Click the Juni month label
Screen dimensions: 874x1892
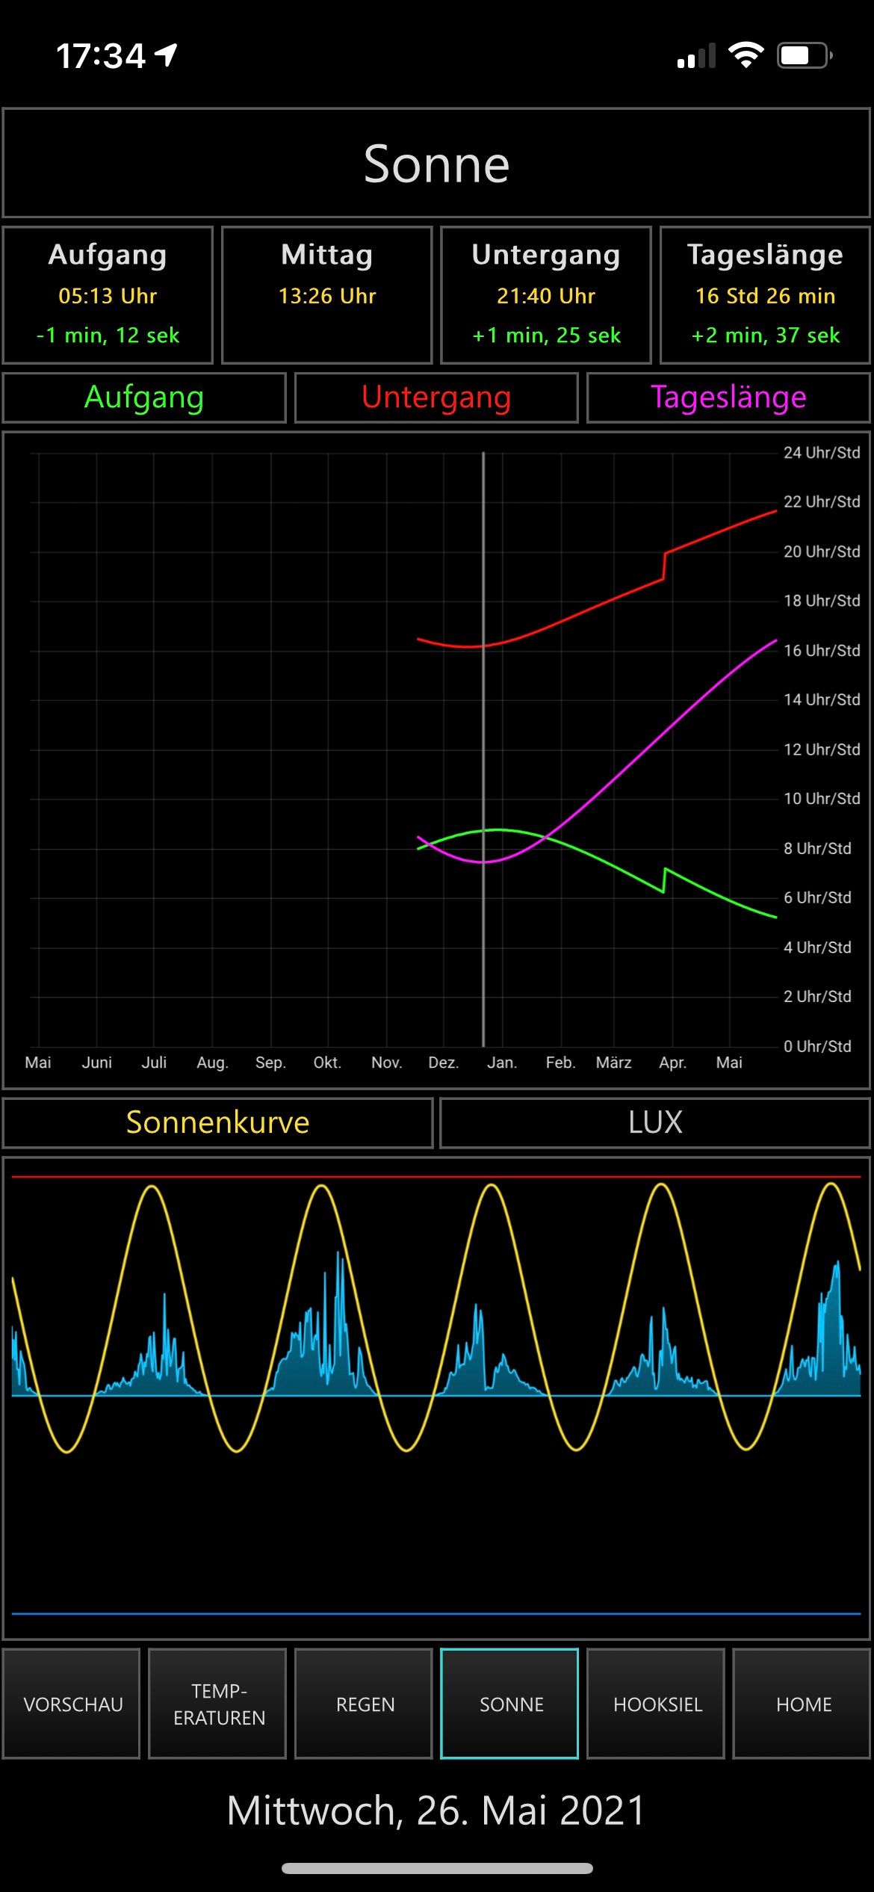click(97, 1063)
